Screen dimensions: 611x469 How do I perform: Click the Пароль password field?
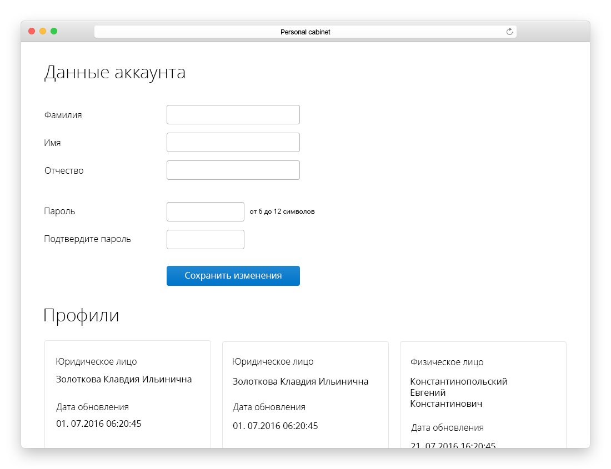(x=205, y=211)
